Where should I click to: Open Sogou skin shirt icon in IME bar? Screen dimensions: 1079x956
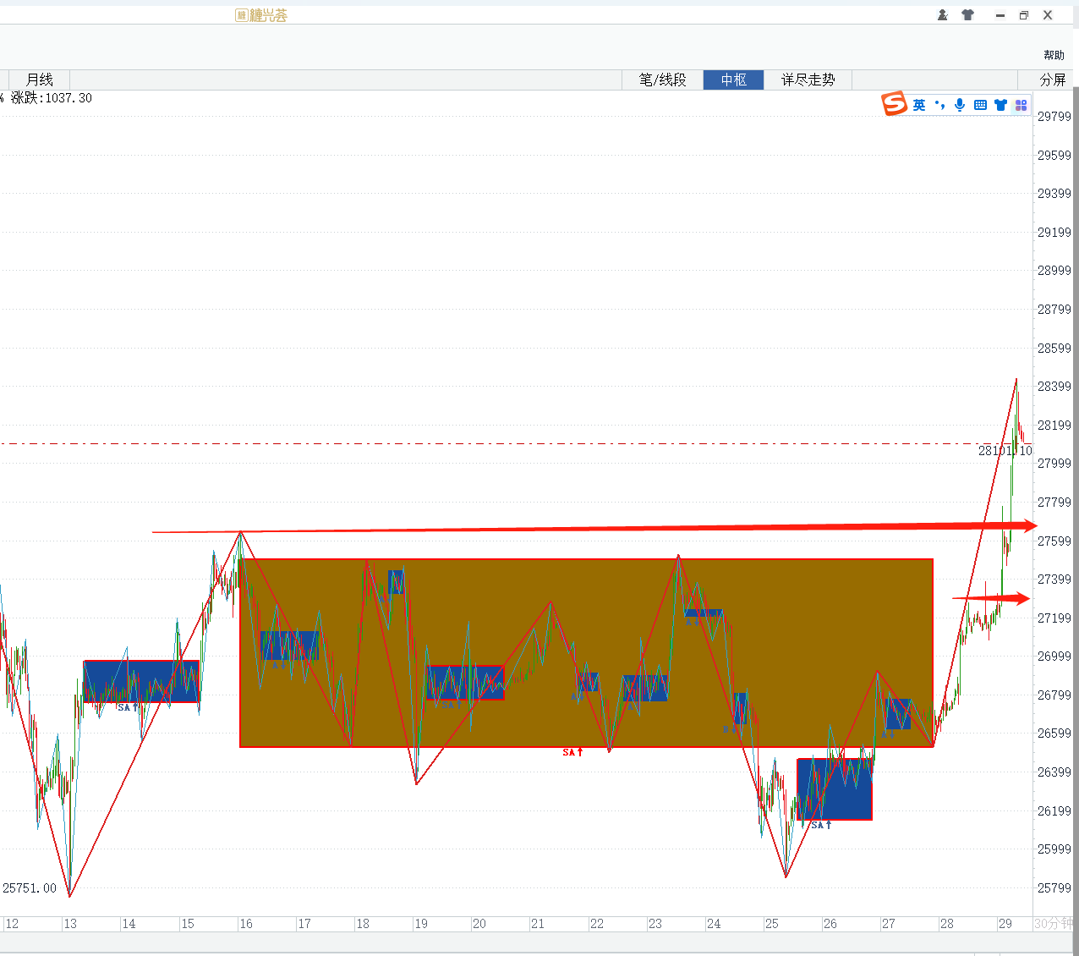pos(1000,105)
